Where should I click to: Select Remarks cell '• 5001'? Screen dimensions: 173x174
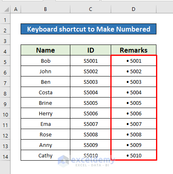coord(133,61)
